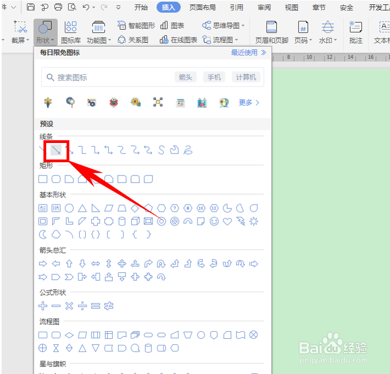Click the Print Preview icon
Viewport: 390px width, 374px height.
tap(72, 7)
